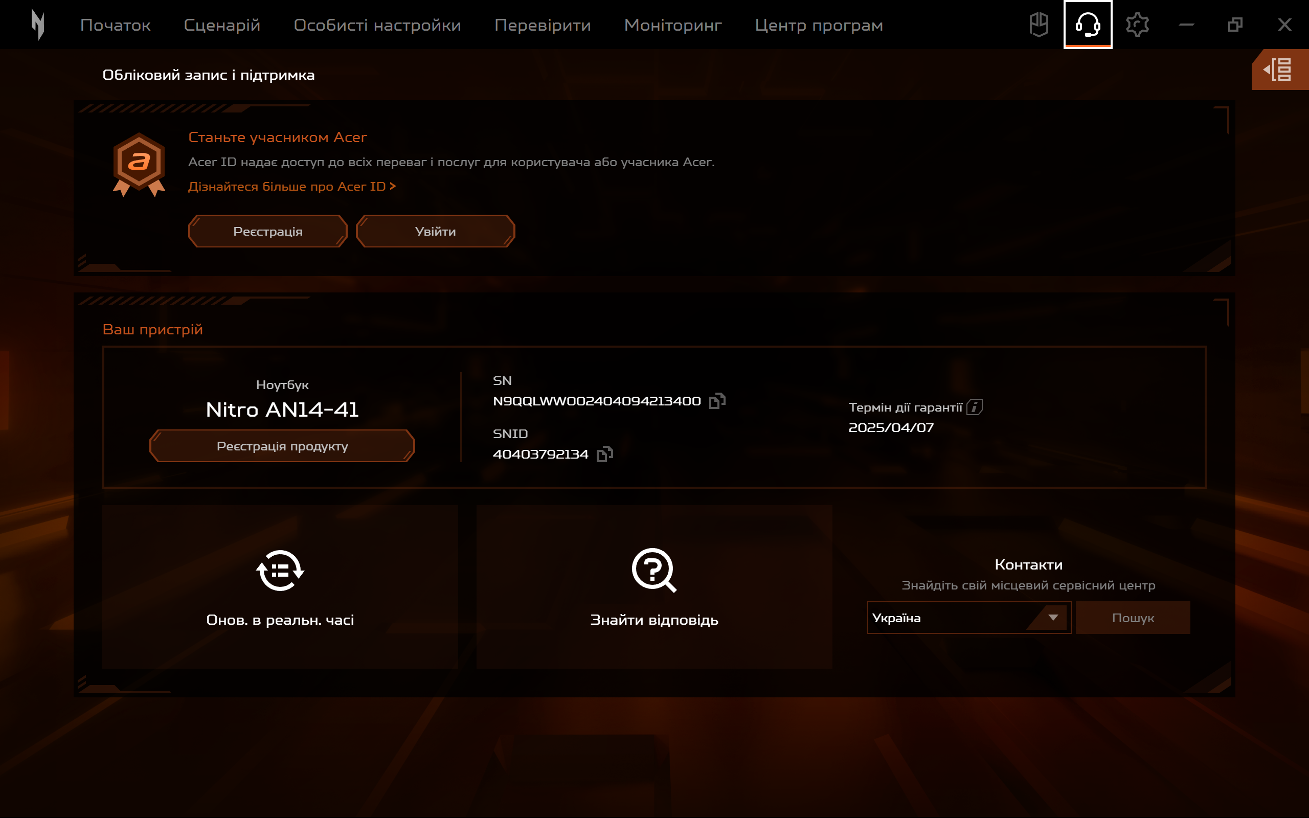Viewport: 1309px width, 818px height.
Task: Click the warranty info icon
Action: pos(975,407)
